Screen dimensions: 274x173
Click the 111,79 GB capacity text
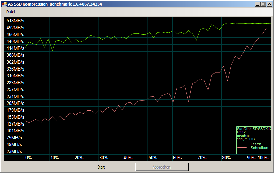point(246,139)
